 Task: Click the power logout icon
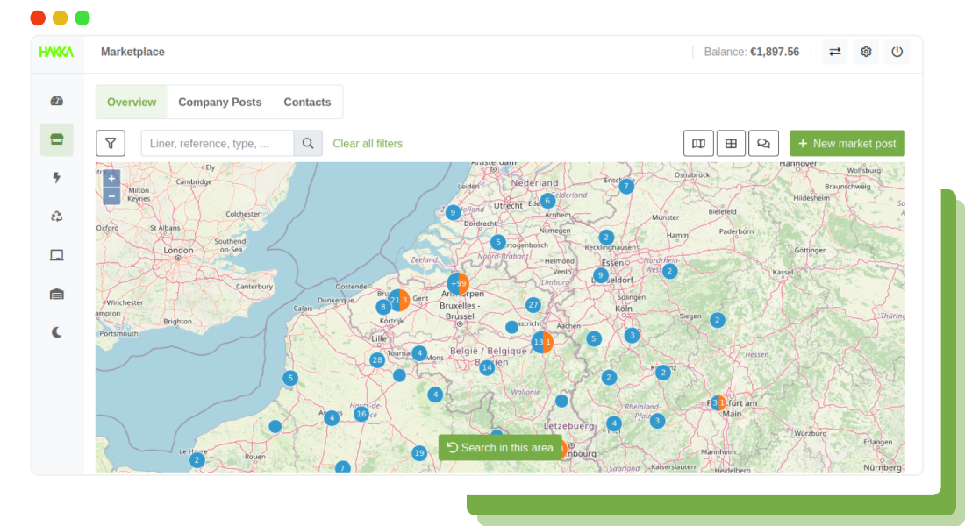pyautogui.click(x=897, y=52)
